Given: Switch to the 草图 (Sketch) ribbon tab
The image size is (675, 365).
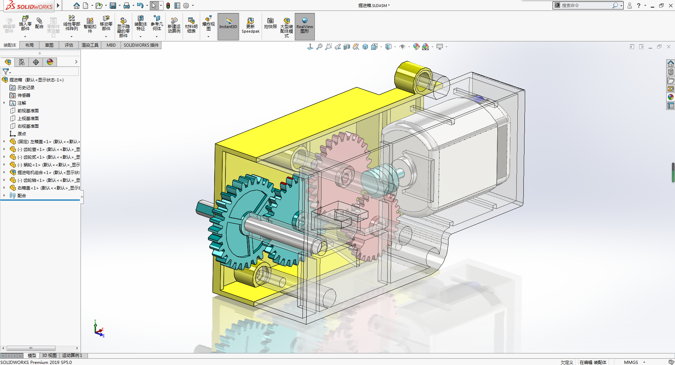Looking at the screenshot, I should point(49,45).
